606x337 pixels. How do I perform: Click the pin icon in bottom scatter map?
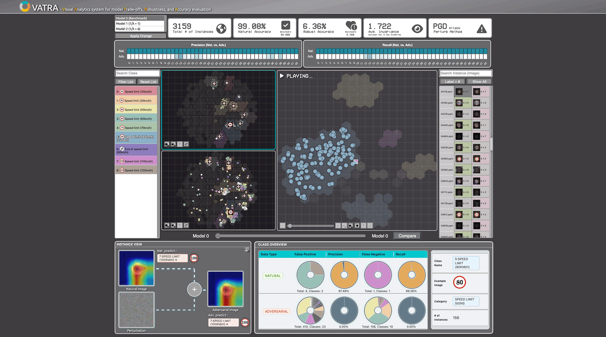180,225
